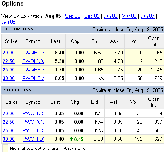
Task: Click the Bid header in calls table
Action: [95, 41]
